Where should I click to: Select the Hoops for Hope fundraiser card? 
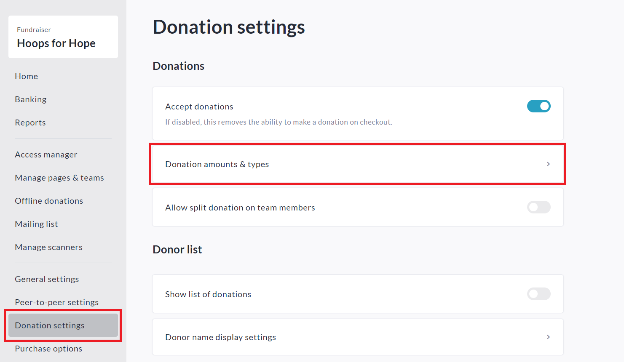pyautogui.click(x=63, y=37)
